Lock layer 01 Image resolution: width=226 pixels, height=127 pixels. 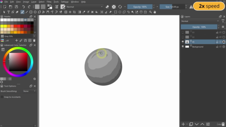(217, 42)
